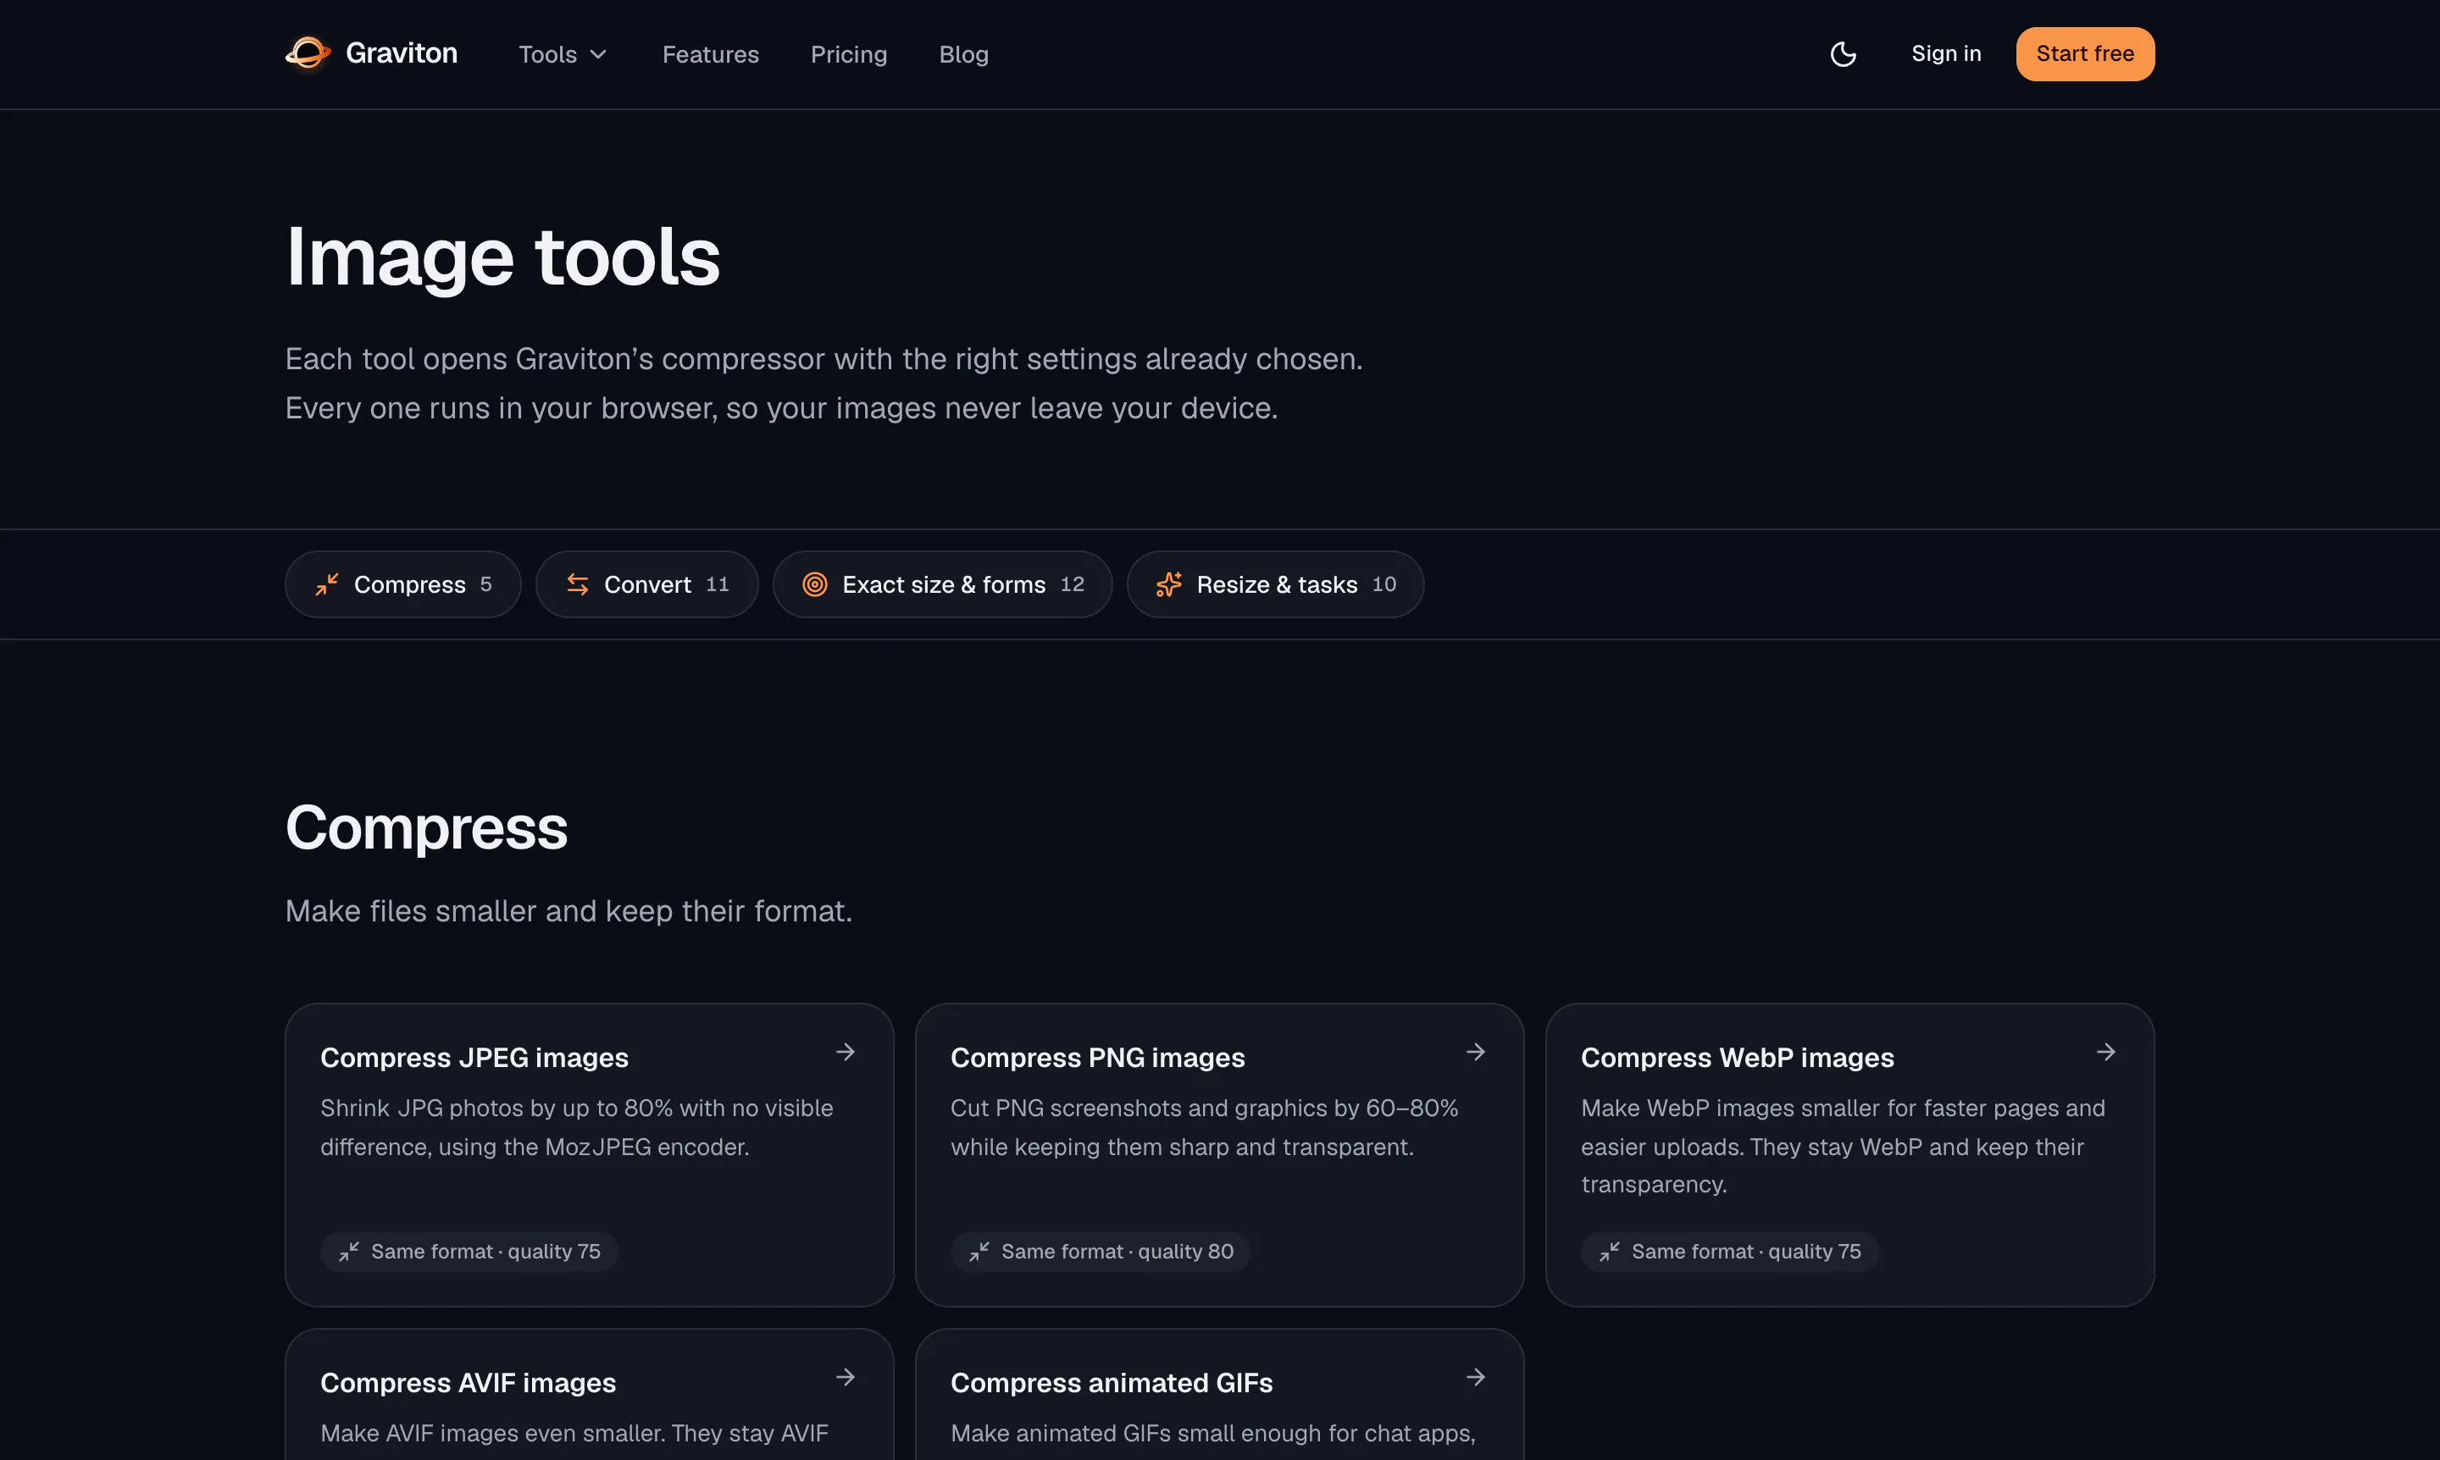Screen dimensions: 2440x1460
Task: Click the 'Compress' section heading
Action: pos(426,827)
